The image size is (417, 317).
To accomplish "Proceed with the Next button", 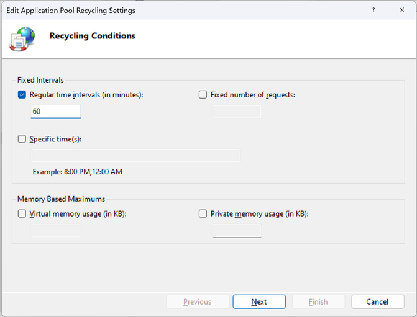I will point(259,302).
